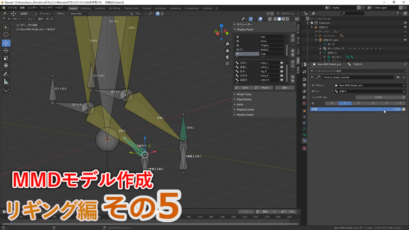Viewport: 409px width, 230px height.
Task: Expand the Rigid Bodies panel
Action: (244, 99)
